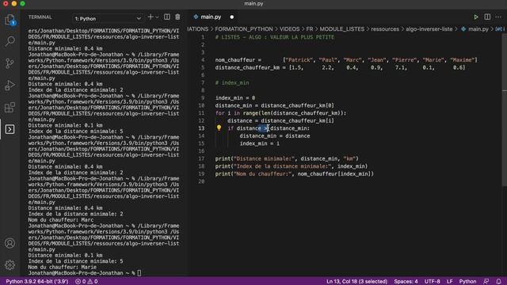
Task: Change end of line sequence LF
Action: (x=449, y=282)
